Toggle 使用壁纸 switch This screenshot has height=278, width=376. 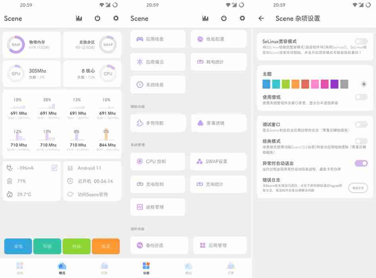click(x=361, y=97)
